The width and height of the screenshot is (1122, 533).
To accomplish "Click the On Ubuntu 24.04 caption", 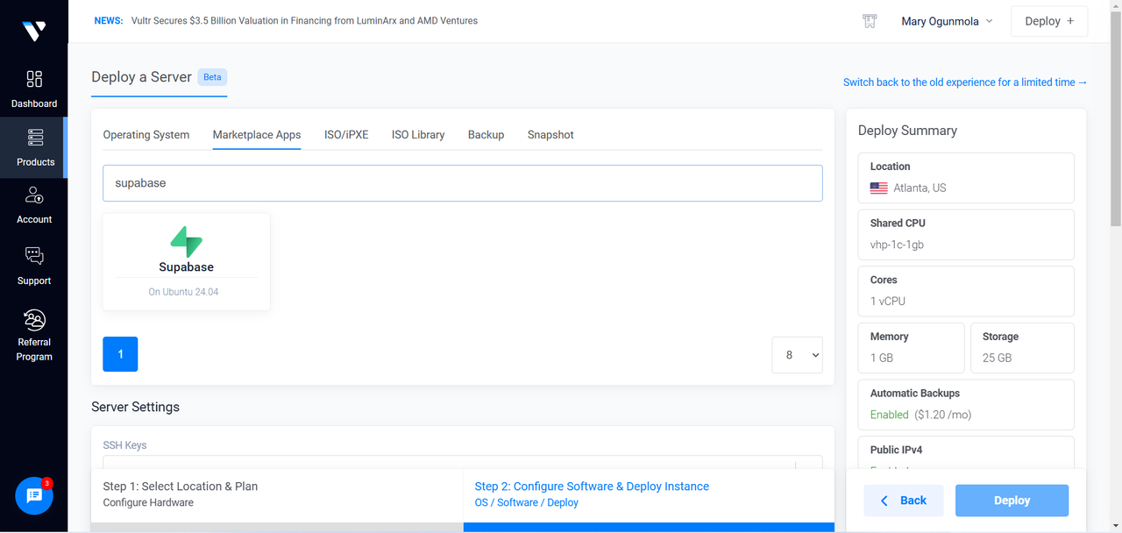I will 184,292.
